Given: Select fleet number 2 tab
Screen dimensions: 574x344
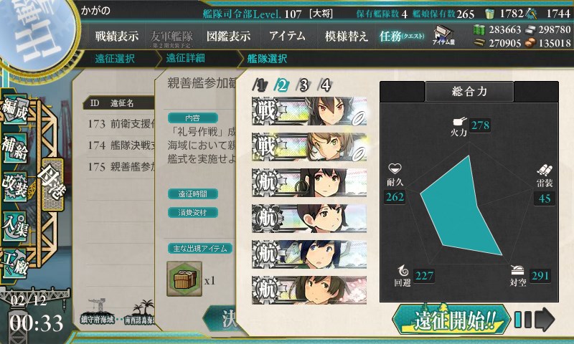Looking at the screenshot, I should 282,85.
